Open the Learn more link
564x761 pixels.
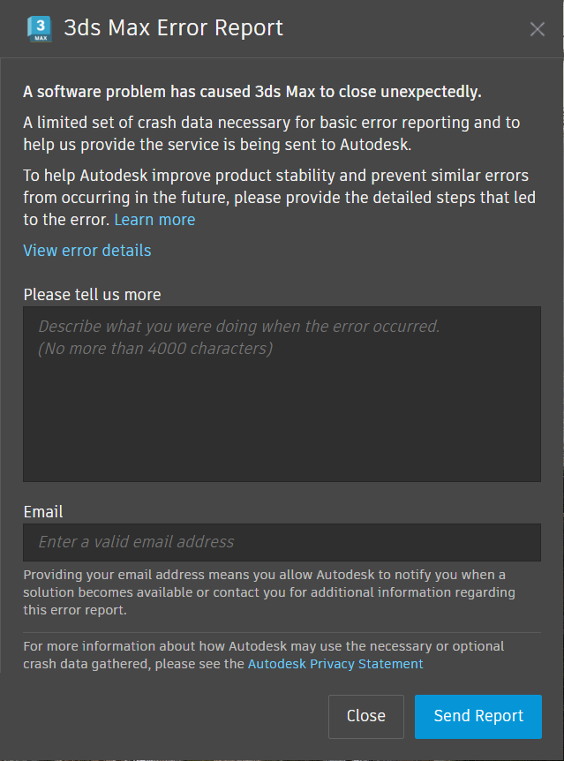[x=154, y=220]
